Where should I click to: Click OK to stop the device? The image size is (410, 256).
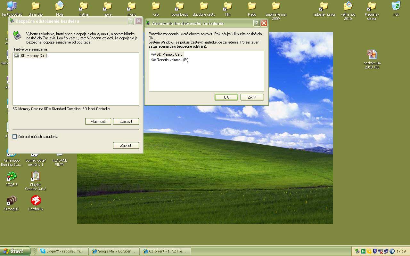[x=226, y=97]
